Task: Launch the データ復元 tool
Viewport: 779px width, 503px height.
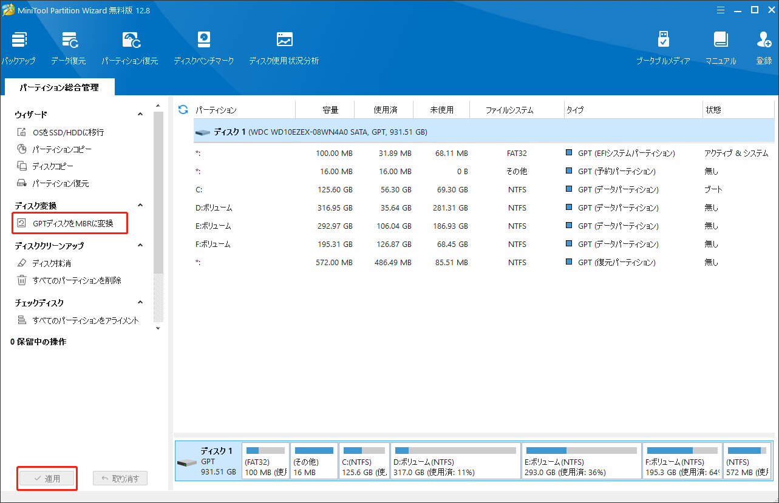Action: click(x=69, y=49)
